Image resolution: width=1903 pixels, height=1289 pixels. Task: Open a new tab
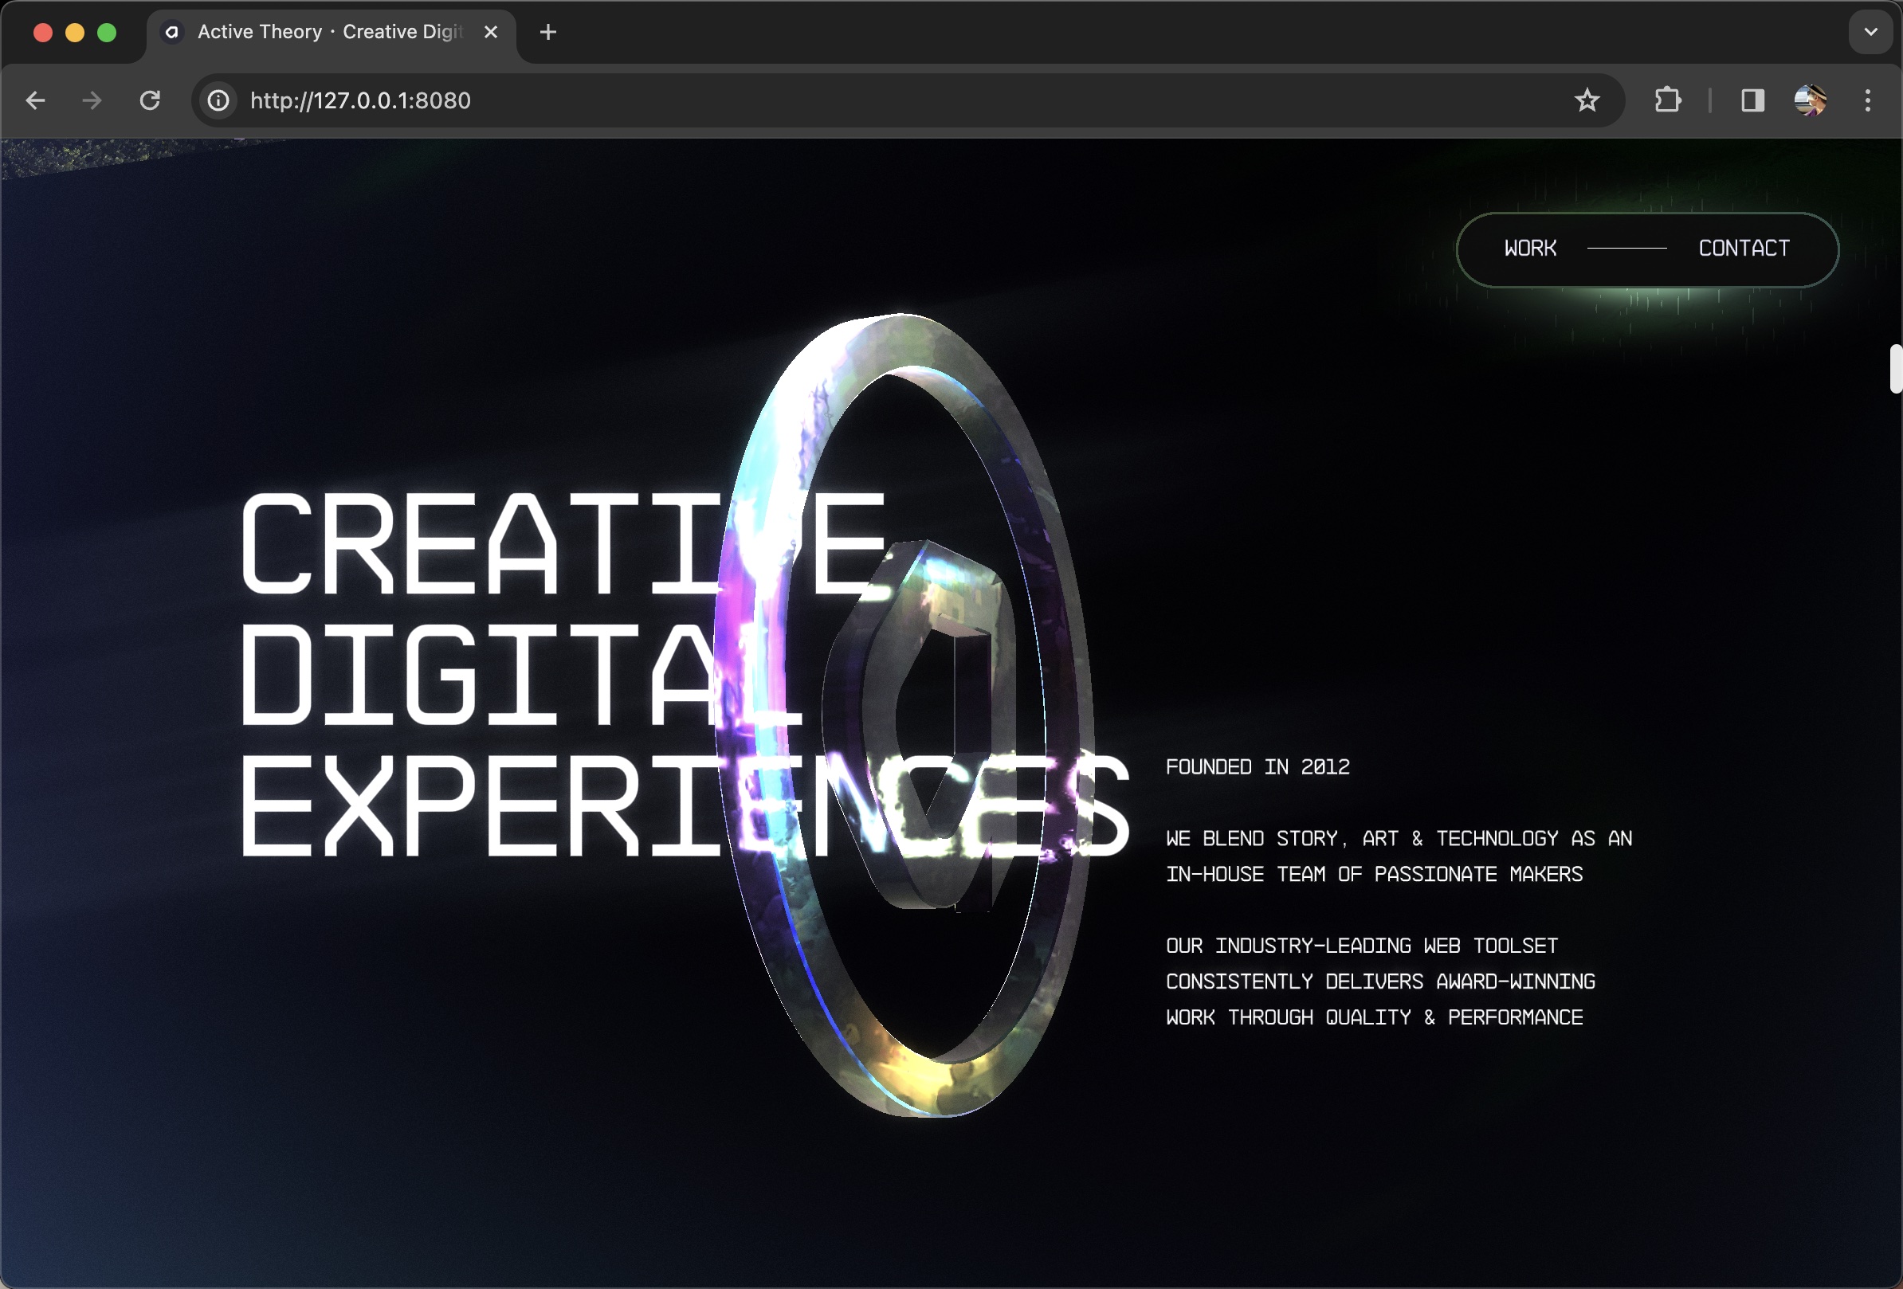tap(548, 32)
